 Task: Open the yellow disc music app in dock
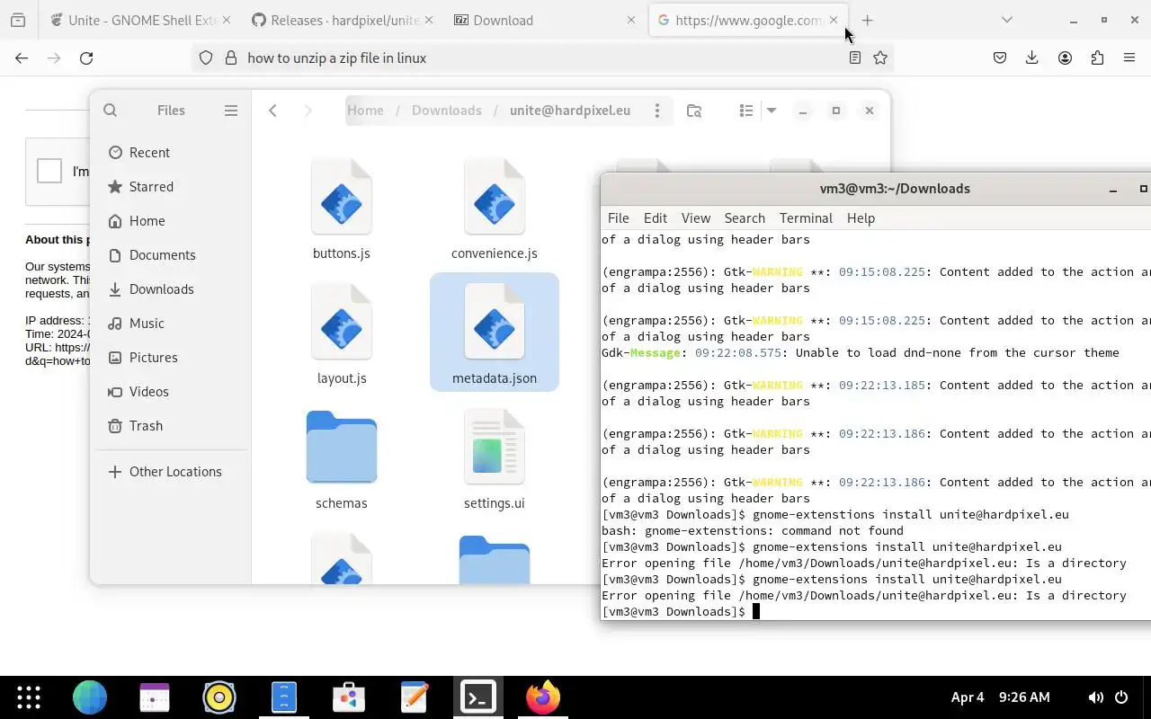point(219,697)
